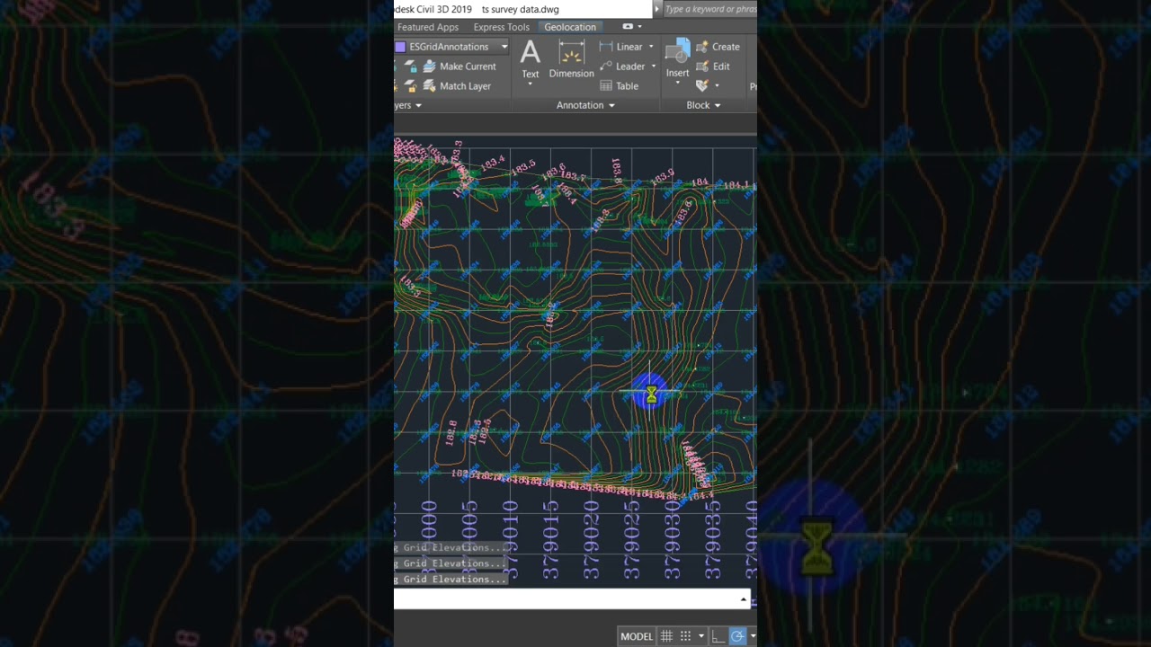The image size is (1151, 647).
Task: Select the Text annotation tool
Action: [531, 60]
